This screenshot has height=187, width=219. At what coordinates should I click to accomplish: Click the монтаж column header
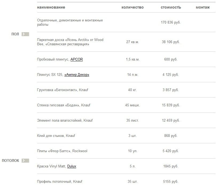pyautogui.click(x=202, y=7)
